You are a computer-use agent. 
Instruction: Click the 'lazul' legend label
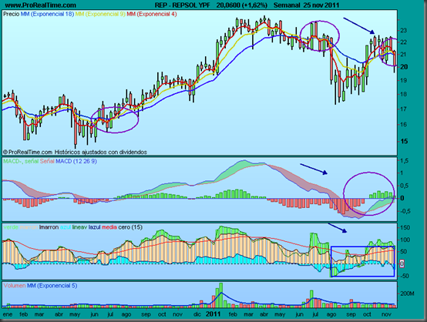click(x=94, y=227)
